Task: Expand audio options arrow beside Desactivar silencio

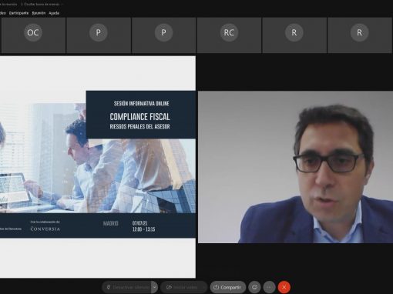Action: tap(154, 287)
